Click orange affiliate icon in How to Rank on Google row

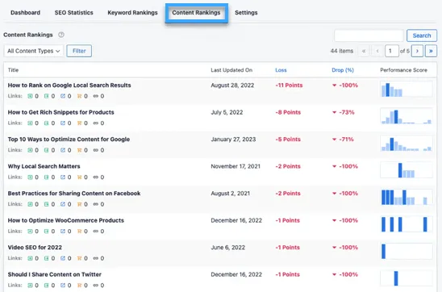[x=79, y=96]
